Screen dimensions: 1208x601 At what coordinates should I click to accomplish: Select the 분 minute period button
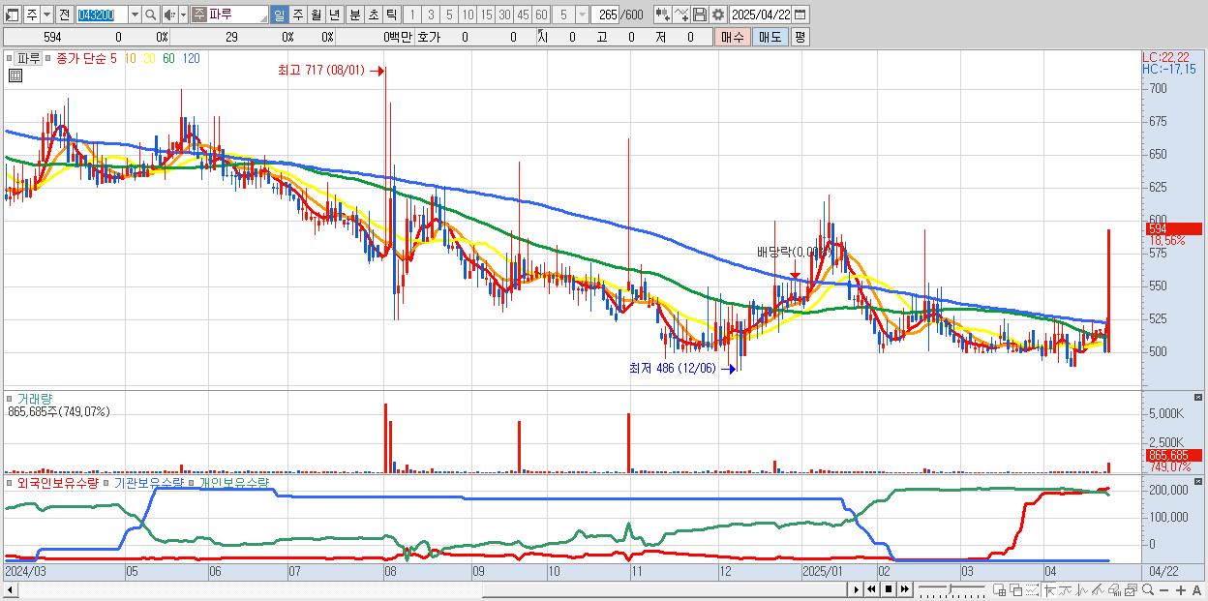coord(354,15)
